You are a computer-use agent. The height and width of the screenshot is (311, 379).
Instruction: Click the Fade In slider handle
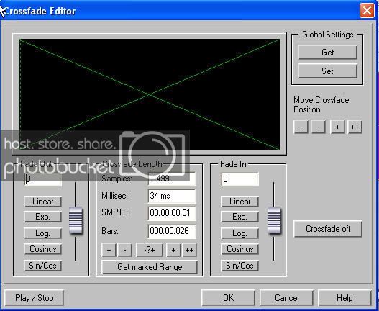point(274,220)
